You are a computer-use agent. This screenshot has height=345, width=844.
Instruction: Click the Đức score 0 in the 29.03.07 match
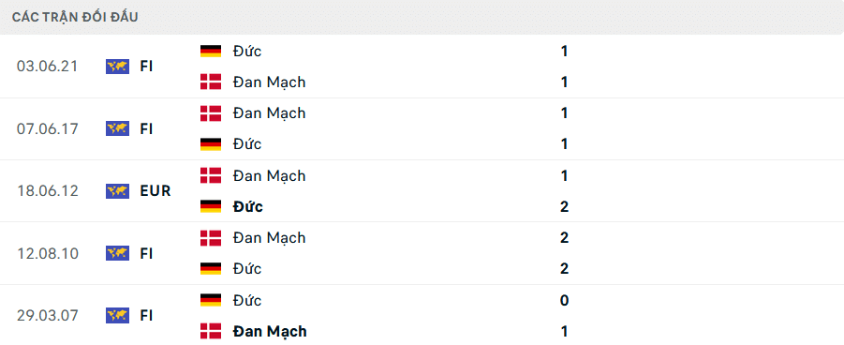(564, 300)
